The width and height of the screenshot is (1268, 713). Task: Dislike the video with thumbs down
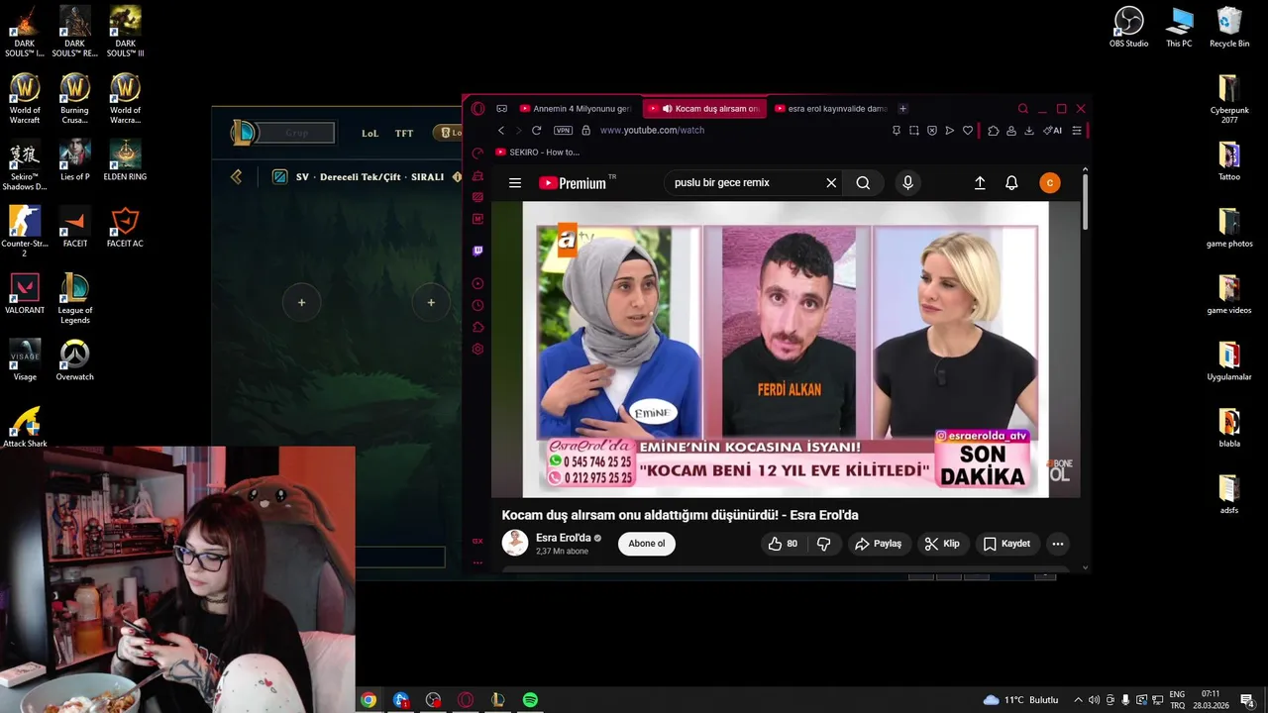pos(823,544)
